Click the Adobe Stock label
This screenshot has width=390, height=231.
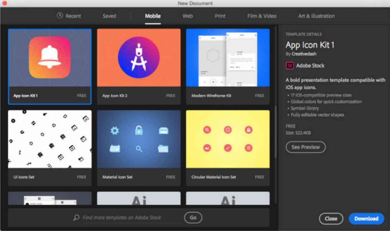pyautogui.click(x=310, y=66)
